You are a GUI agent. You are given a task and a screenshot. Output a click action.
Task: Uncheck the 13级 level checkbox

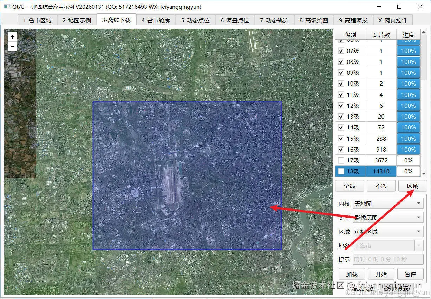click(x=341, y=117)
